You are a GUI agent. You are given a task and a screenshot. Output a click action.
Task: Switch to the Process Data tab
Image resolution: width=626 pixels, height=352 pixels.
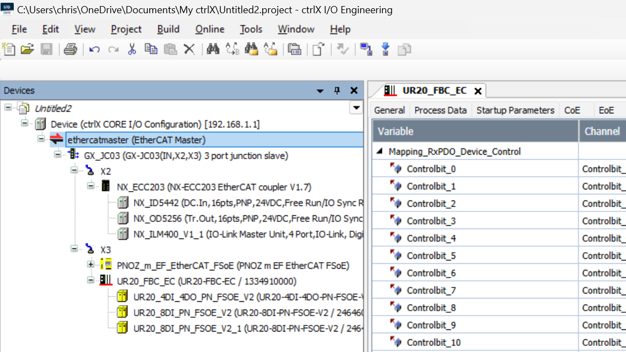(x=440, y=110)
